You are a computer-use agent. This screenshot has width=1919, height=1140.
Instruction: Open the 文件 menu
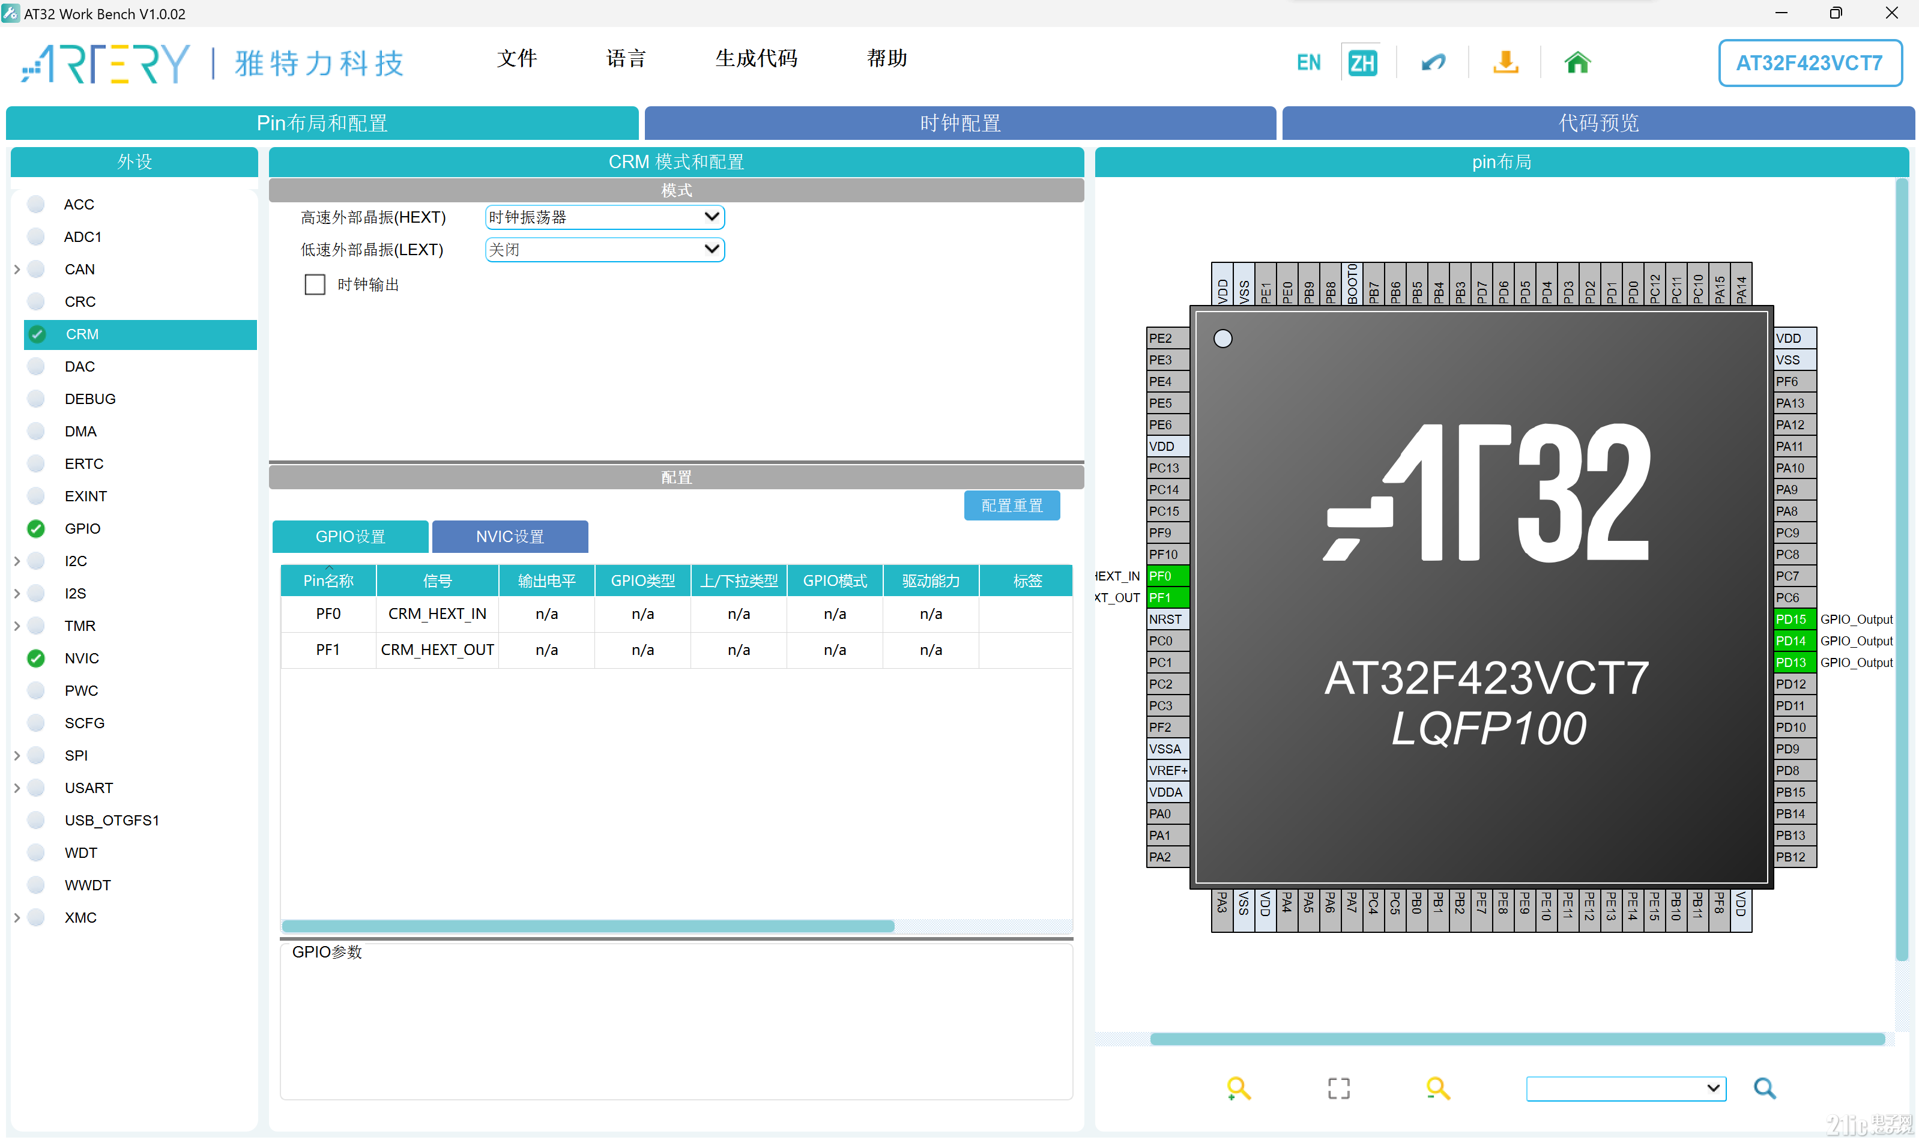point(516,58)
